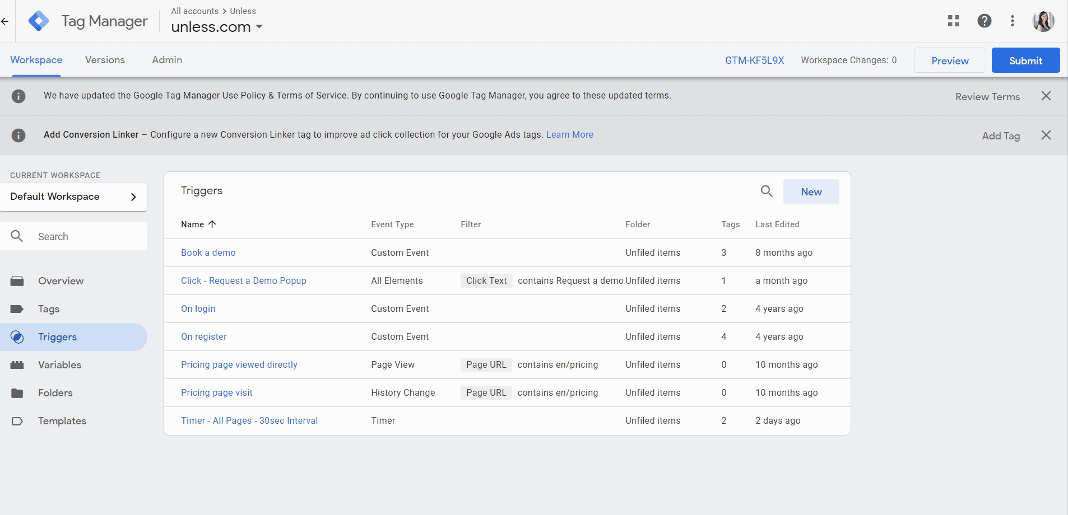The width and height of the screenshot is (1068, 515).
Task: Dismiss the Terms of Service notice
Action: point(1046,96)
